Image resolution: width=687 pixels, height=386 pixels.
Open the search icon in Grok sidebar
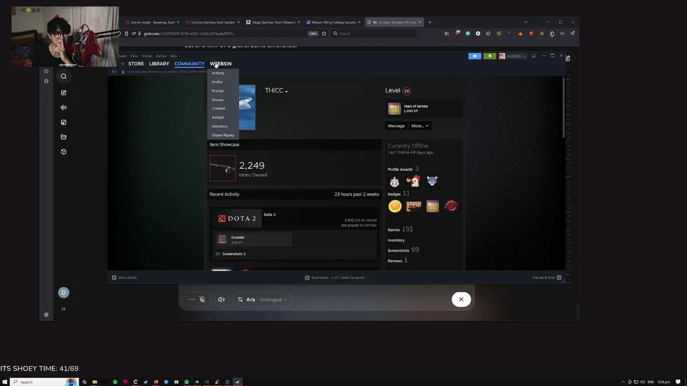(63, 76)
